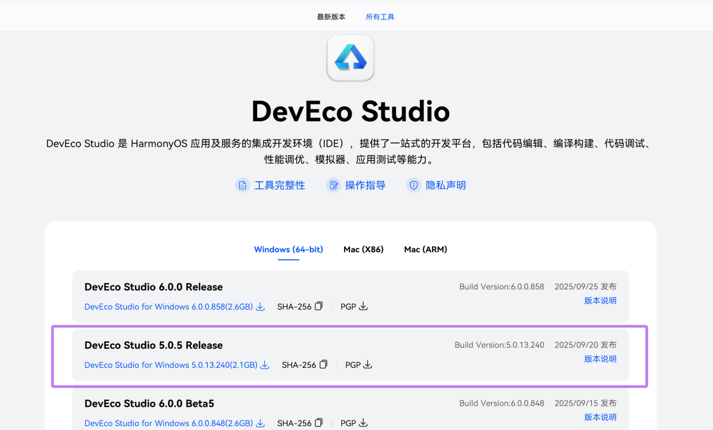
Task: Copy SHA-256 for 5.0.5 Release
Action: pyautogui.click(x=324, y=365)
